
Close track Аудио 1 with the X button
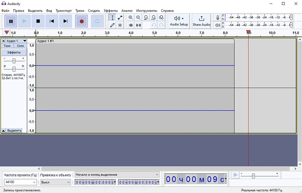(3, 41)
